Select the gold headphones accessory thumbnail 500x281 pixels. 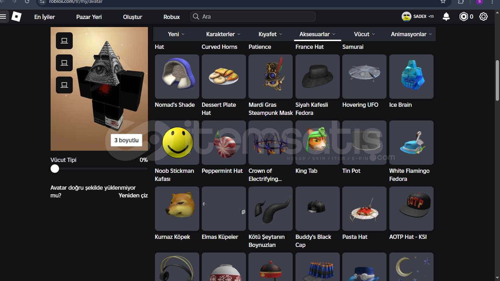(177, 267)
